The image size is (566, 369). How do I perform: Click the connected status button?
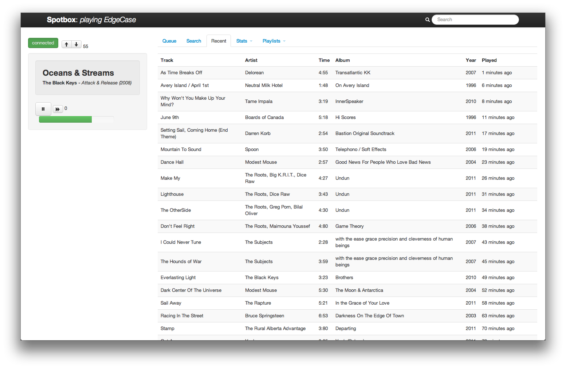(x=43, y=43)
